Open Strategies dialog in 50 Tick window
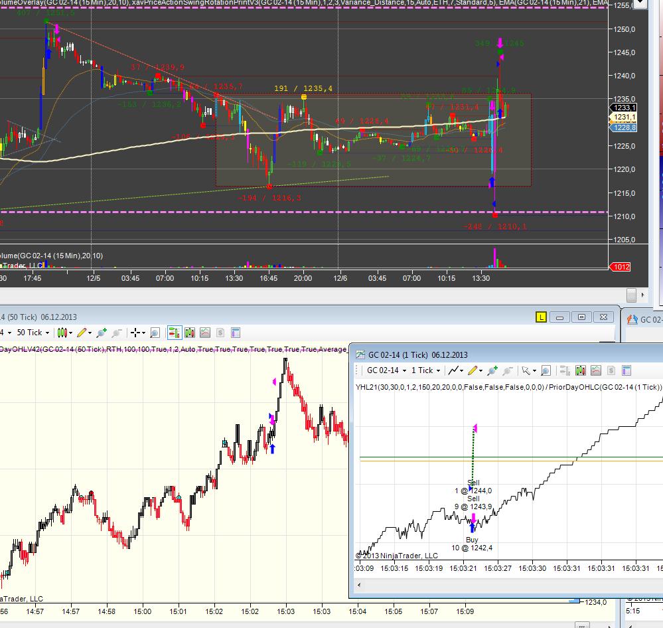 coord(220,333)
